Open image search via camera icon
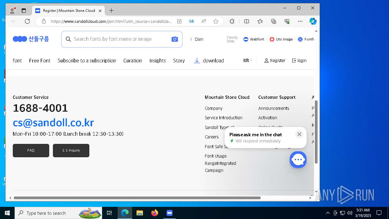 coord(174,39)
